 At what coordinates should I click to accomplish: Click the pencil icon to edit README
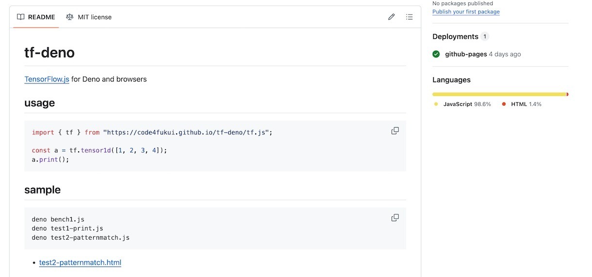point(391,17)
